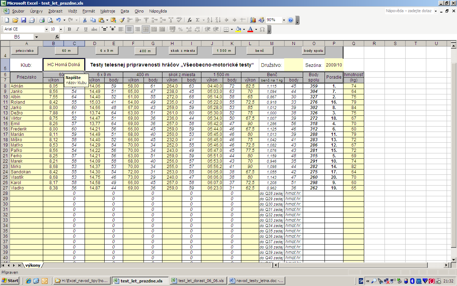Create a new workbook icon
Viewport: 457px width, 286px height.
pyautogui.click(x=7, y=20)
